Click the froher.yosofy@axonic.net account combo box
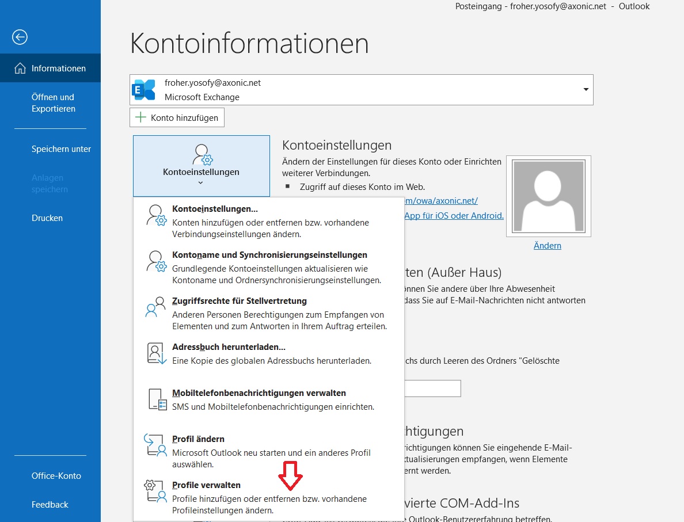The height and width of the screenshot is (522, 684). click(361, 90)
